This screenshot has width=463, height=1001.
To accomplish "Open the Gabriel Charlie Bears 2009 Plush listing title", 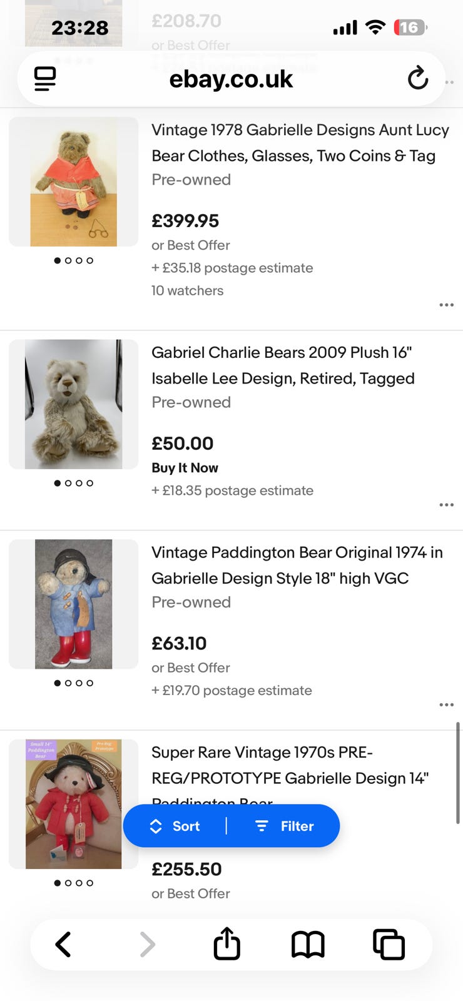I will 283,365.
